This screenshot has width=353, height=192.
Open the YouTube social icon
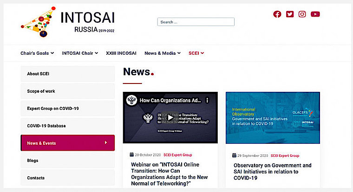[315, 14]
